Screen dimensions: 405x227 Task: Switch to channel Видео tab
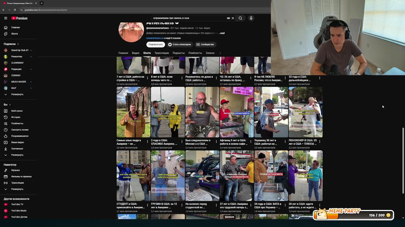click(136, 53)
